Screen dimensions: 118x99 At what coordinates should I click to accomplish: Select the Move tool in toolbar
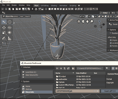point(4,27)
